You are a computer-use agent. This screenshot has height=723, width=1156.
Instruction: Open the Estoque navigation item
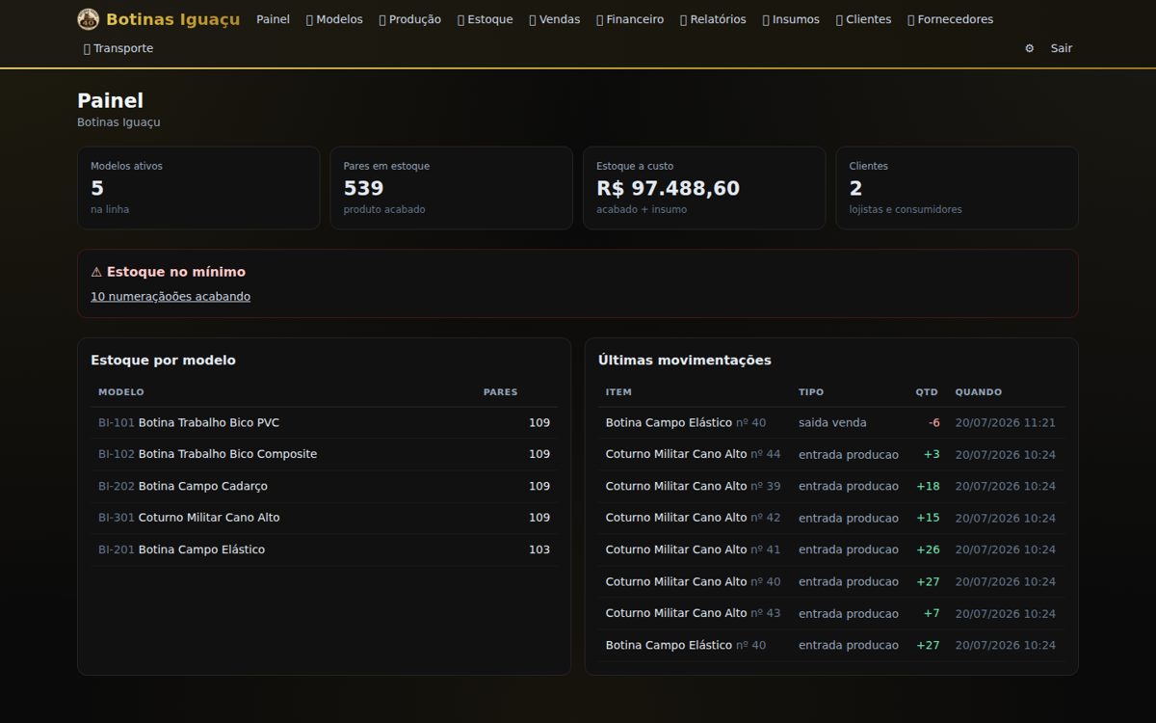pos(486,19)
